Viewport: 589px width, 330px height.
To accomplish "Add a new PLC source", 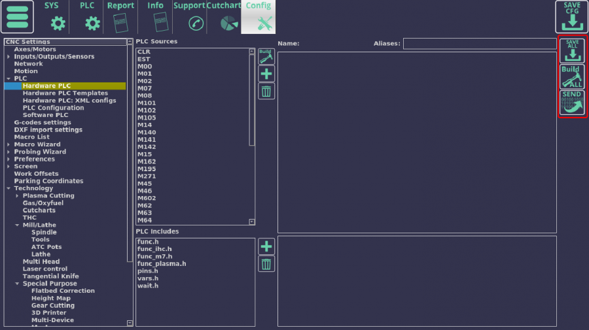I will coord(266,74).
